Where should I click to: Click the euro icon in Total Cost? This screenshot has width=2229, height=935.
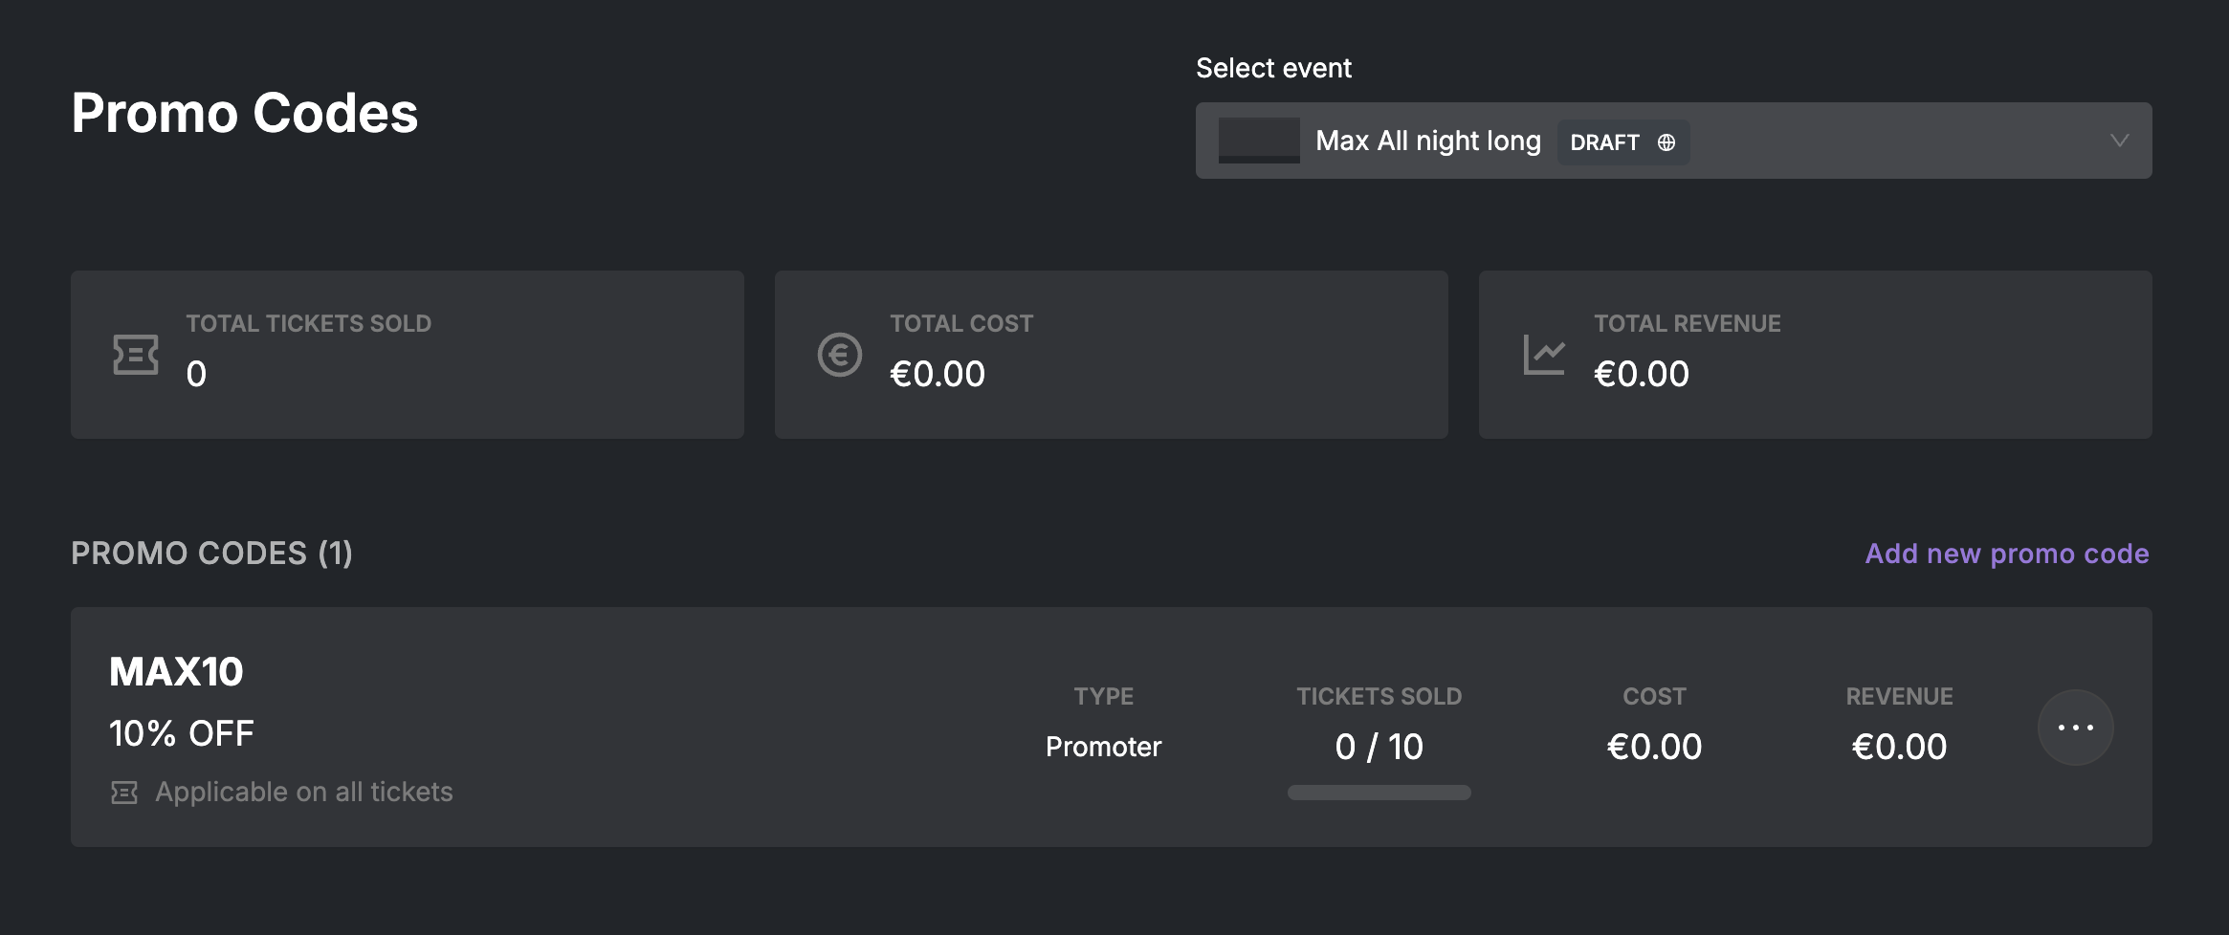coord(839,355)
